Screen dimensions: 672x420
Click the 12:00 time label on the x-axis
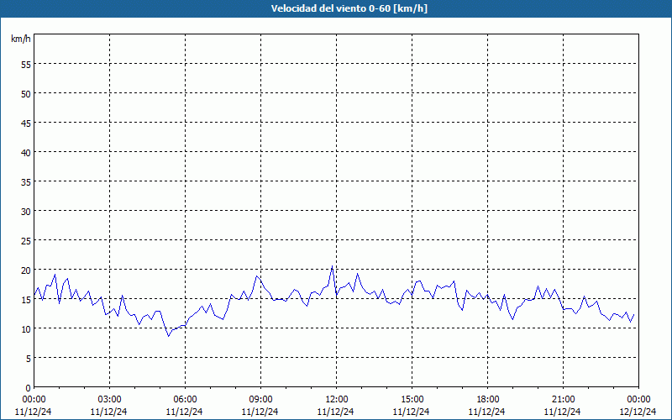(337, 400)
